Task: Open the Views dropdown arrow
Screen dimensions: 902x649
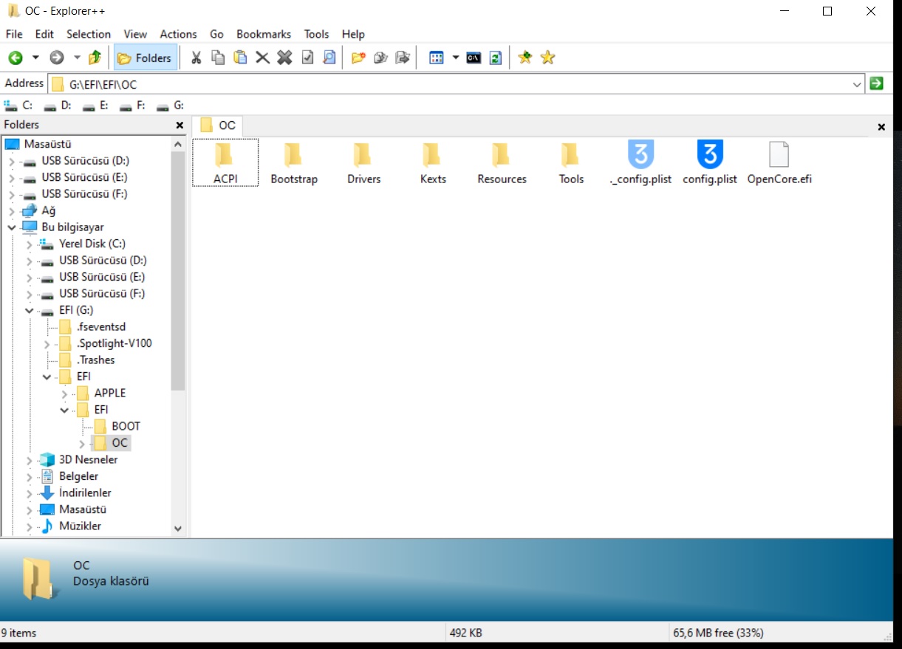Action: coord(455,58)
